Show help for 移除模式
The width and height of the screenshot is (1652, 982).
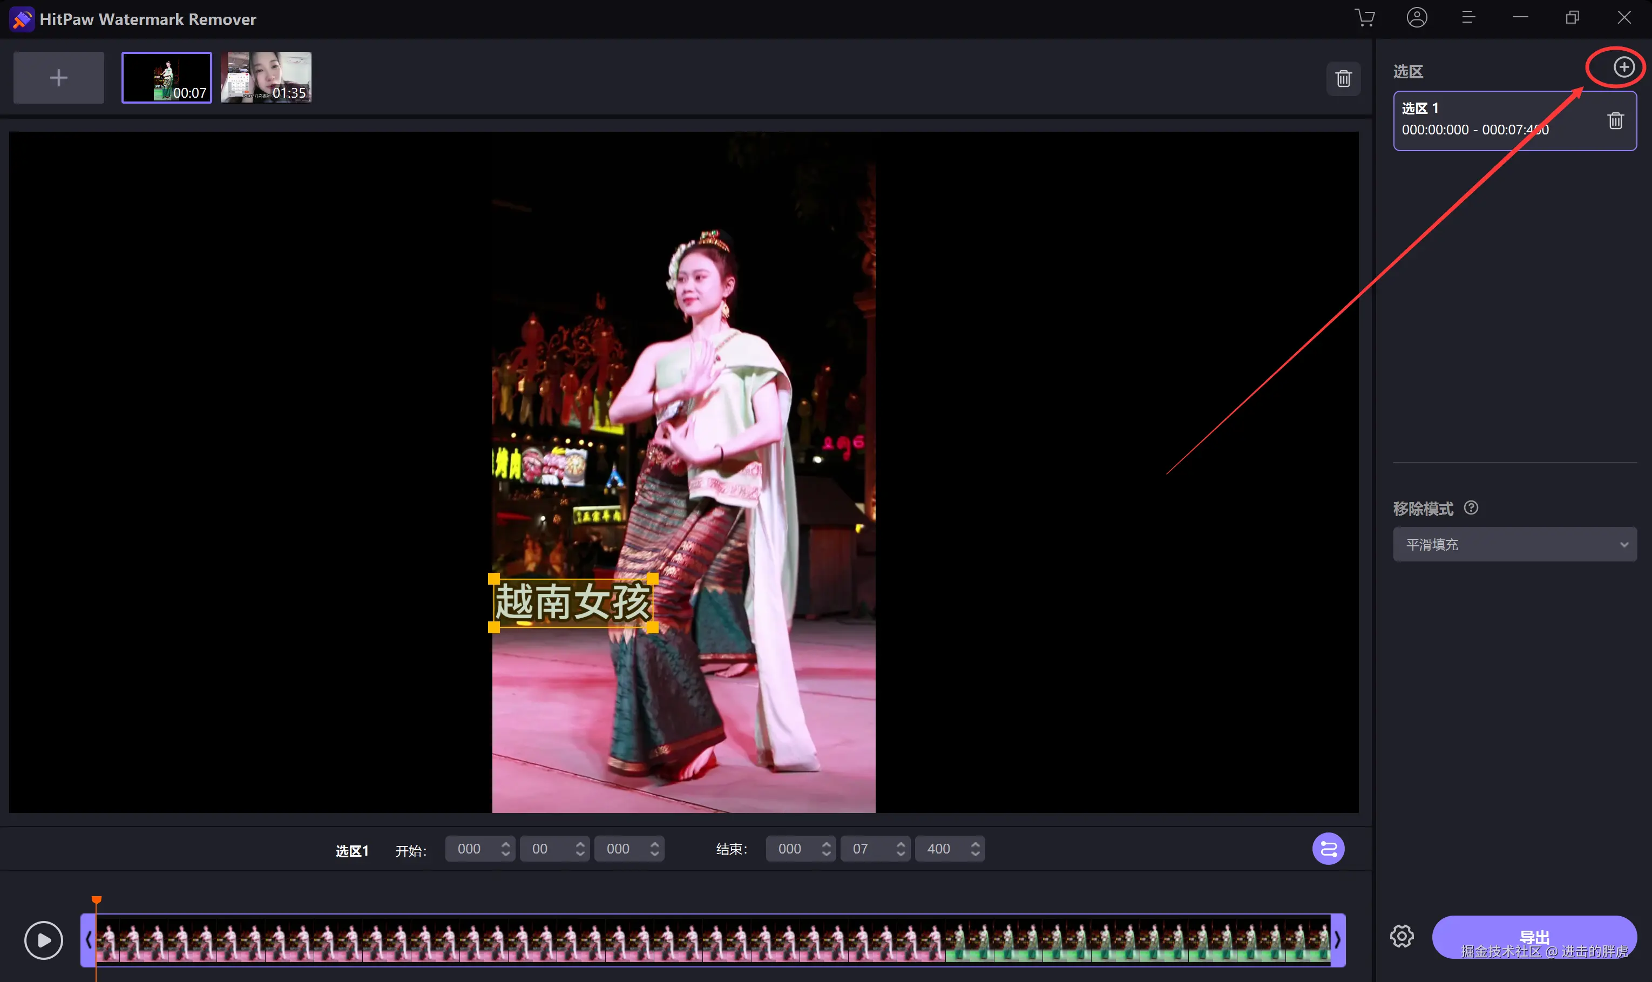point(1471,507)
